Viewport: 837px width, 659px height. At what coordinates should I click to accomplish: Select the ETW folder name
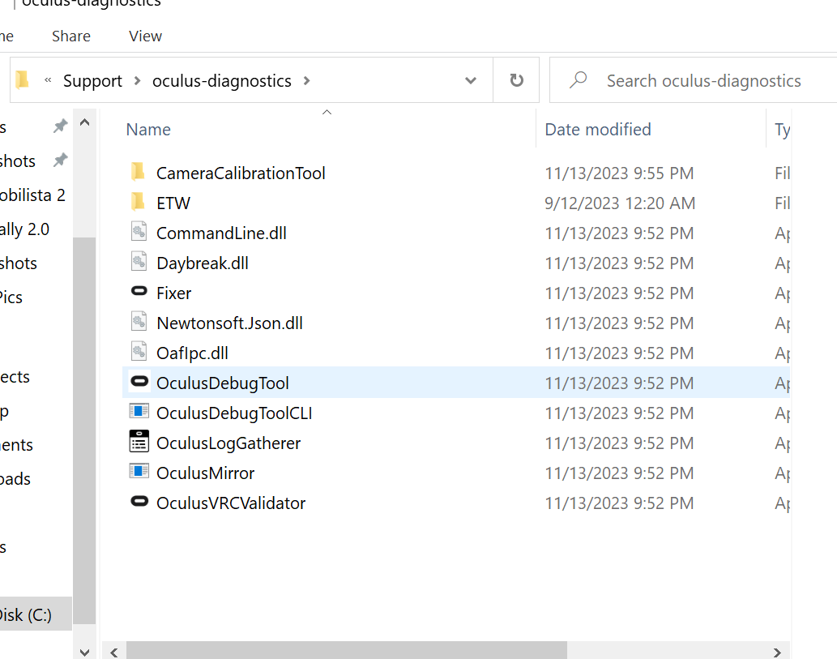173,203
